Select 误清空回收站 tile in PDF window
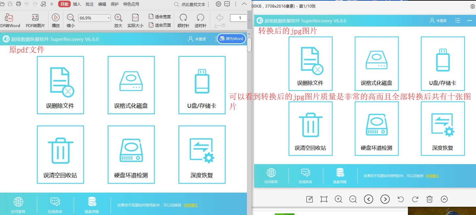Image resolution: width=476 pixels, height=215 pixels. (60, 155)
